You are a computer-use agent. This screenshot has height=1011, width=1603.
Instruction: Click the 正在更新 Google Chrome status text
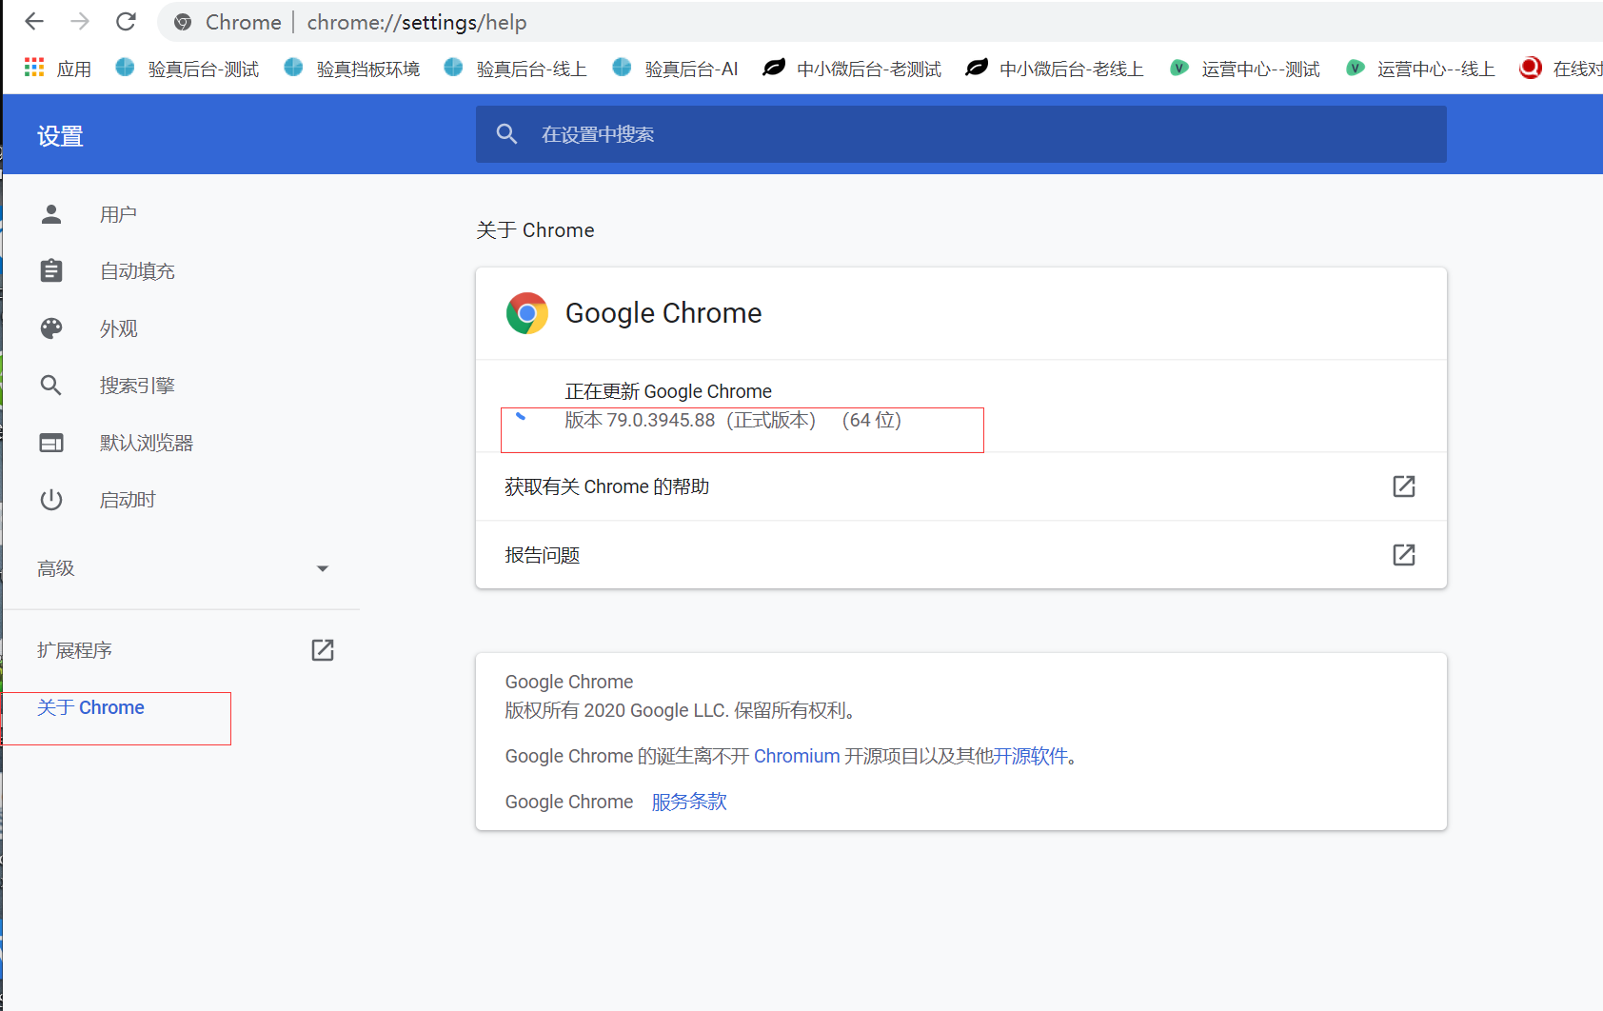point(668,391)
